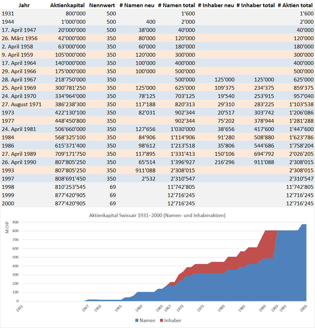Click Inhaber neu value 216'296
This screenshot has width=315, height=328.
click(x=225, y=162)
